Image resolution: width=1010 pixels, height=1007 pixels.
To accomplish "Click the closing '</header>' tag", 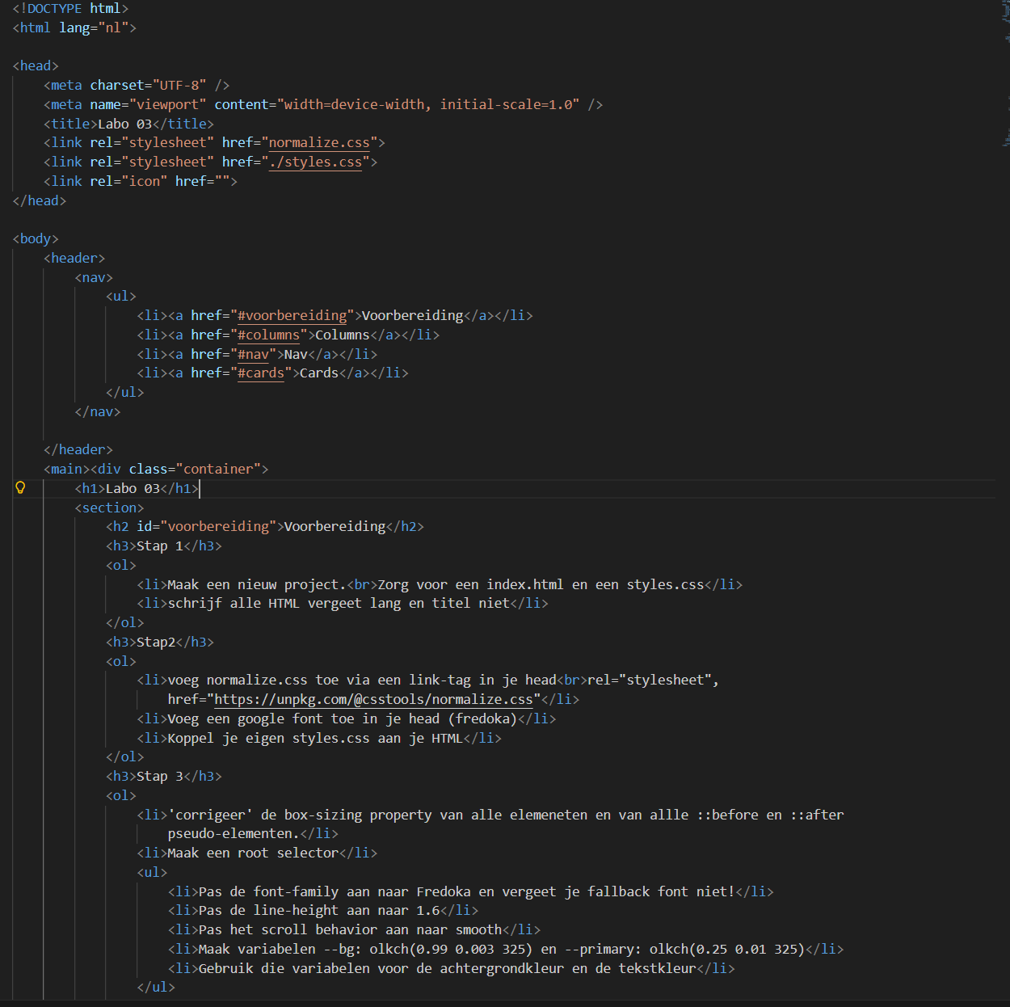I will point(78,450).
